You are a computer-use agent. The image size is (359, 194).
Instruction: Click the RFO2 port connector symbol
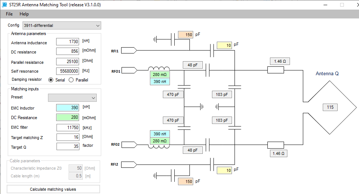129,145
